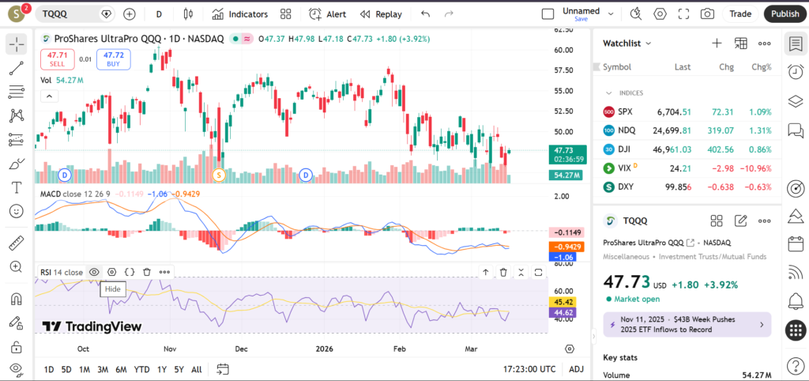Open Alerts panel from right sidebar
Image resolution: width=809 pixels, height=381 pixels.
pos(795,71)
